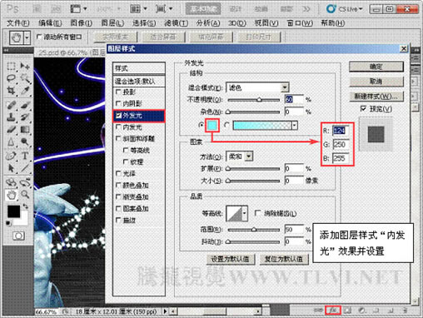Toggle Quick Mask mode icon
Screen dimensions: 423x318
pos(18,236)
